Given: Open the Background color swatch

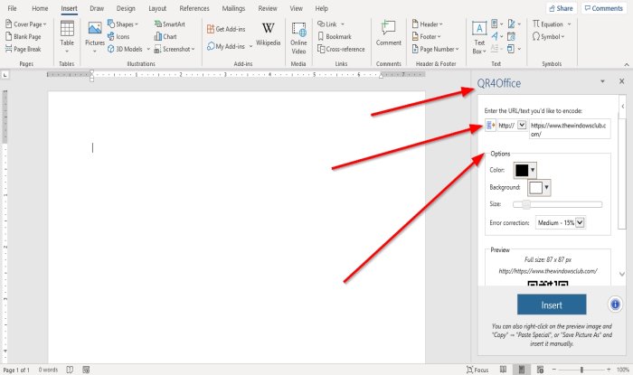Looking at the screenshot, I should (x=539, y=188).
